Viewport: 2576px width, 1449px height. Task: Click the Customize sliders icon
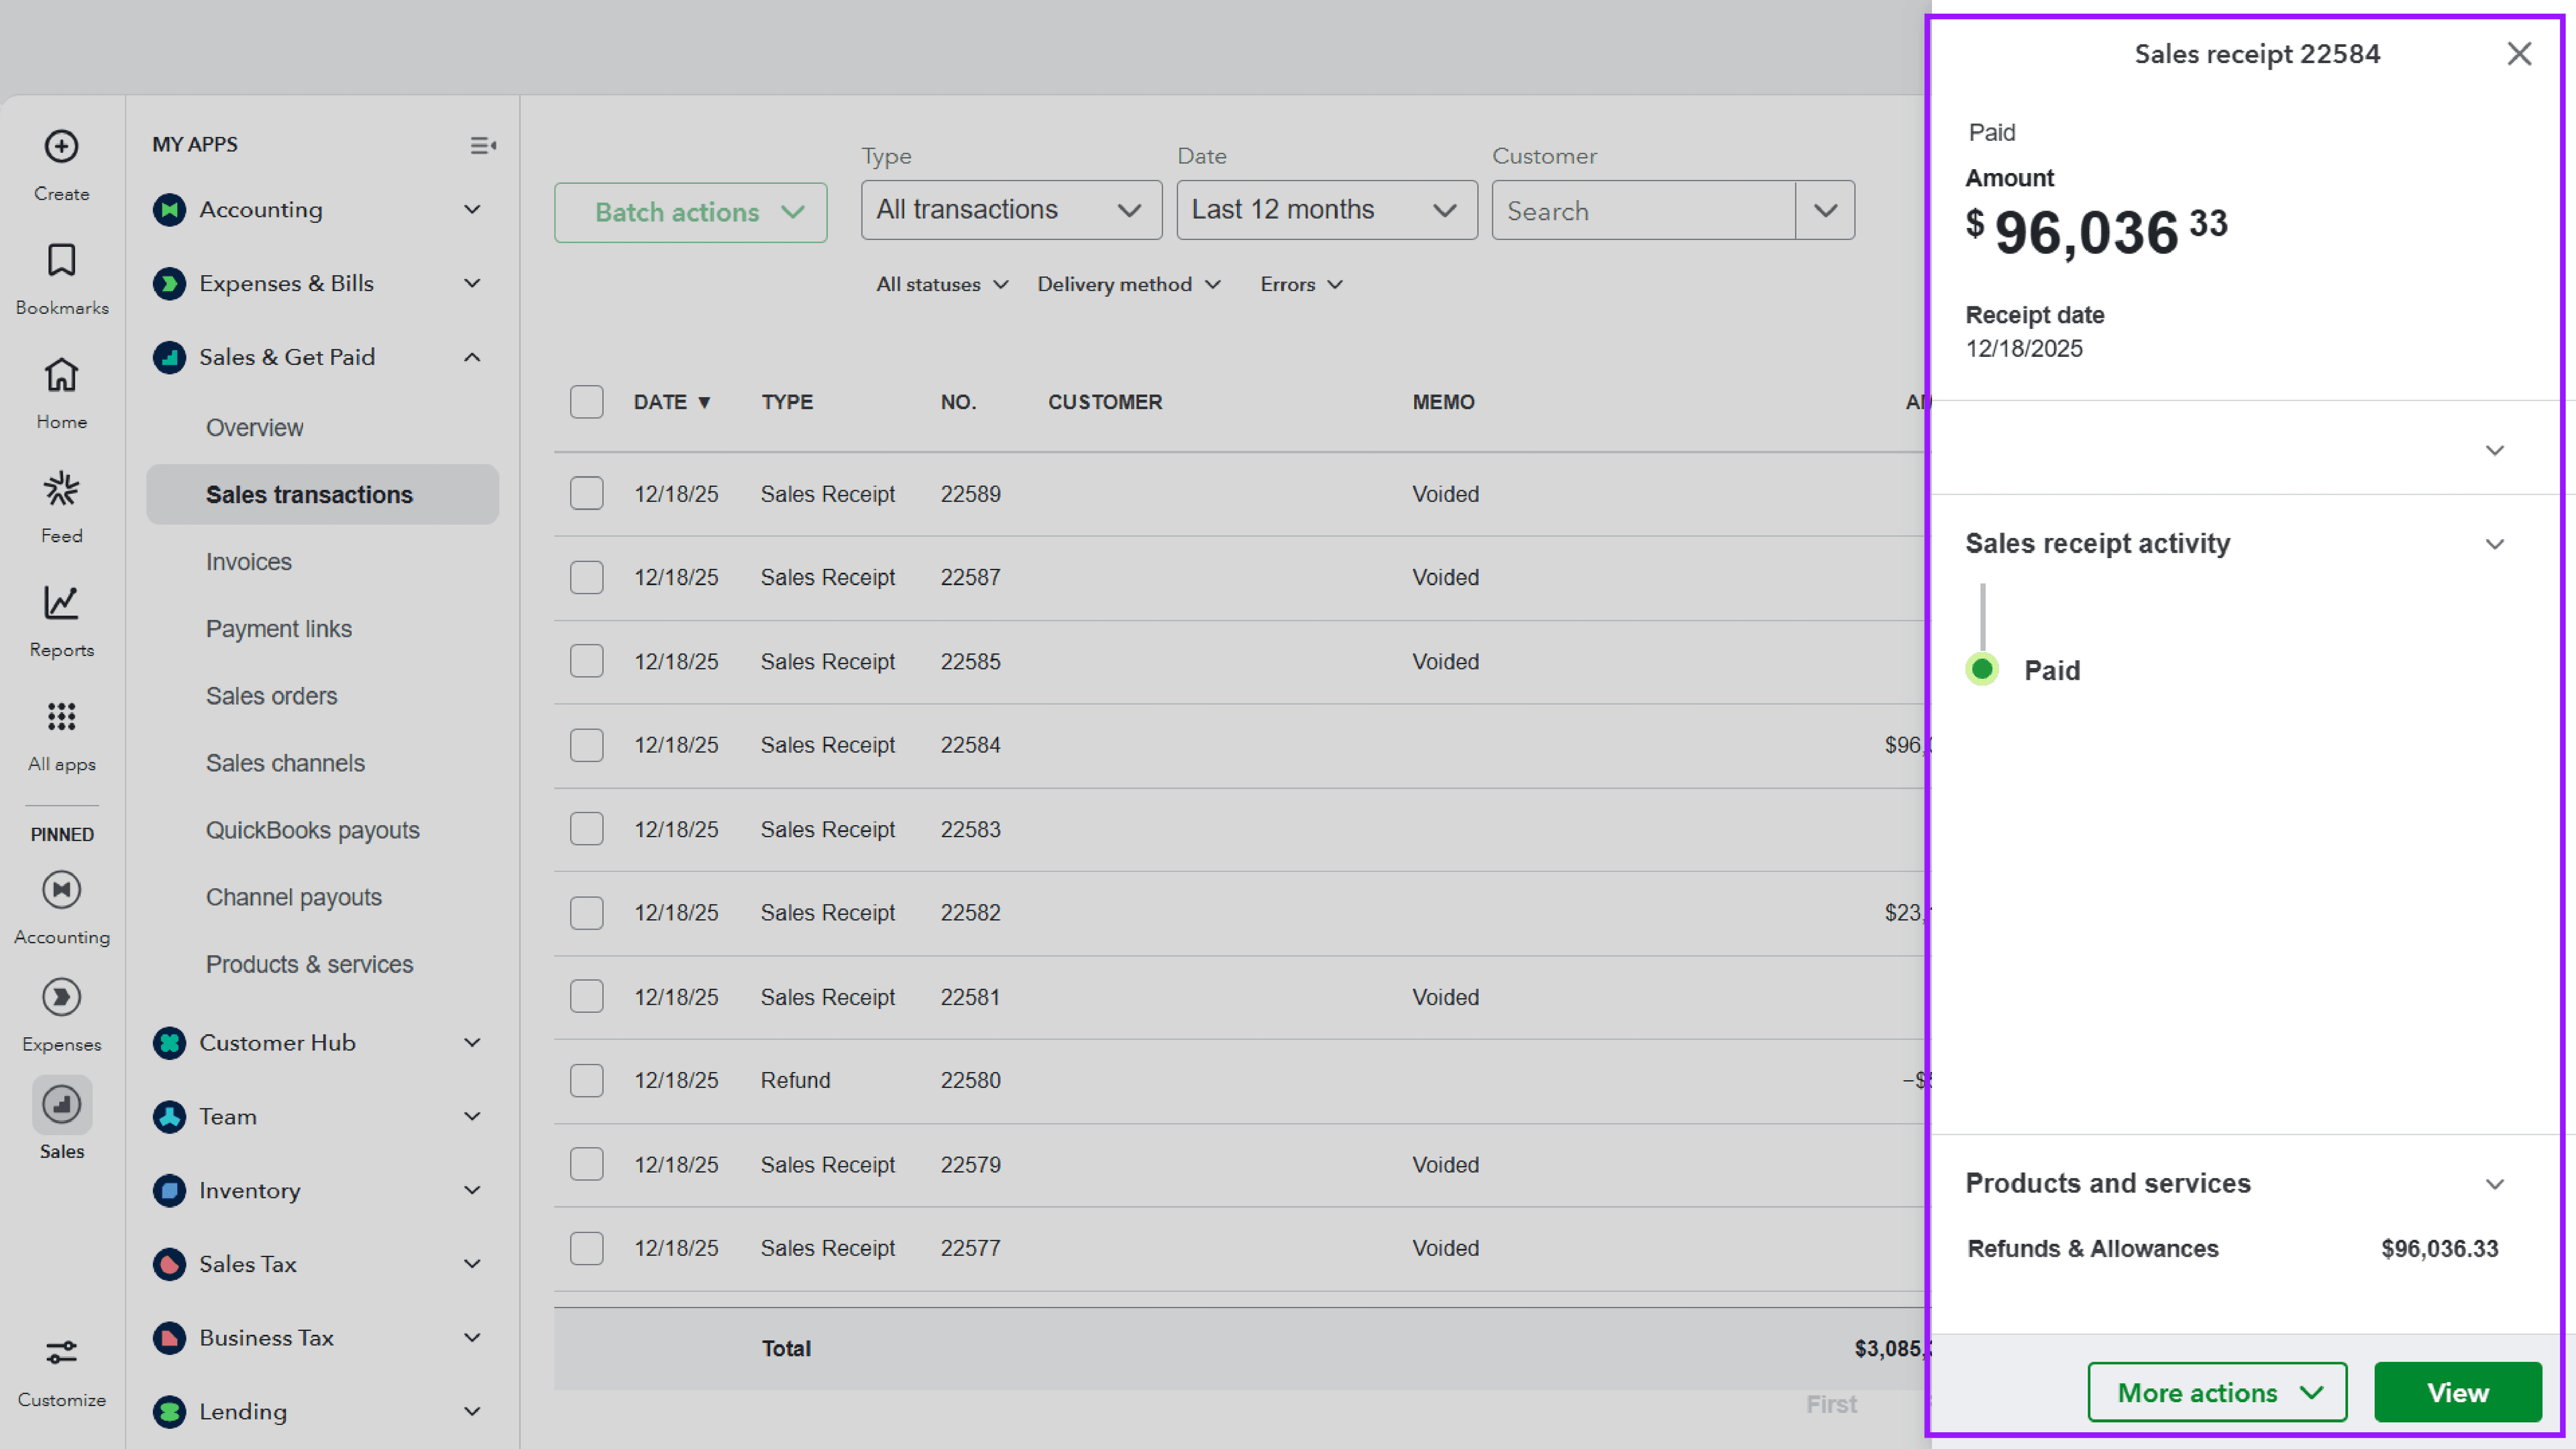click(x=61, y=1353)
